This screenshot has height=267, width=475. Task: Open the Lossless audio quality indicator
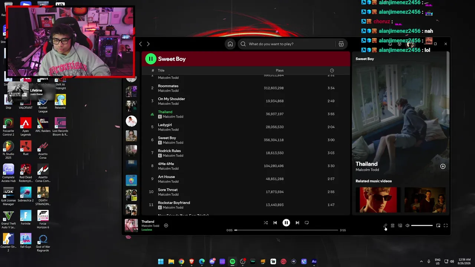pyautogui.click(x=147, y=230)
